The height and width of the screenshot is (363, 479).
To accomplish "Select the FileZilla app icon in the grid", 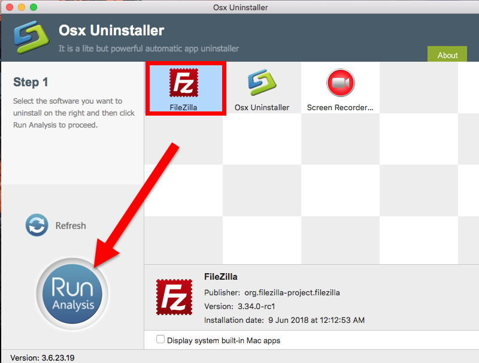I will click(184, 83).
